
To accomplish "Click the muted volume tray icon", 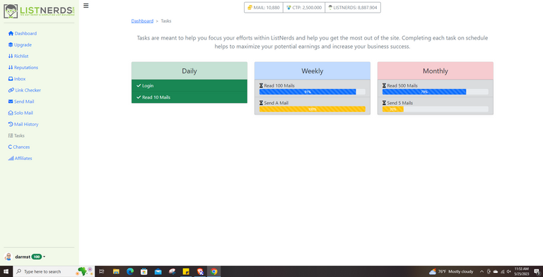I will click(509, 271).
